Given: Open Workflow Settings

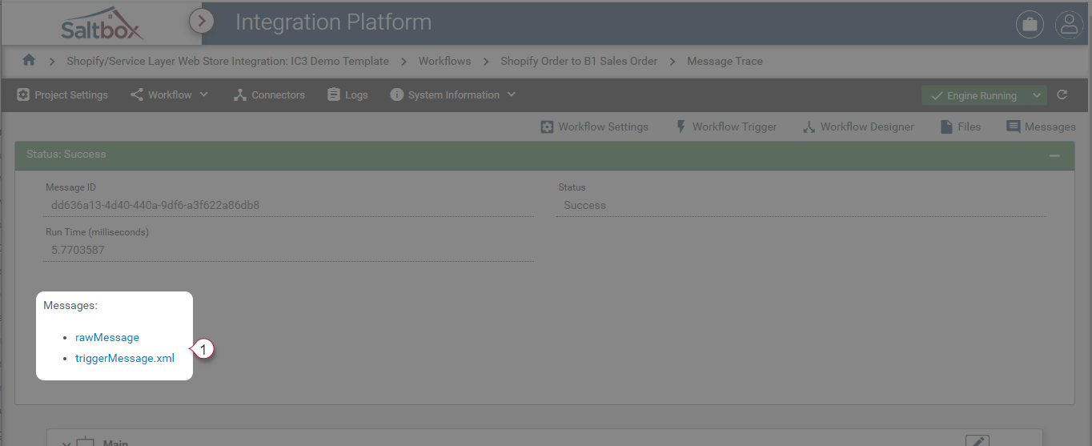Looking at the screenshot, I should pyautogui.click(x=594, y=127).
